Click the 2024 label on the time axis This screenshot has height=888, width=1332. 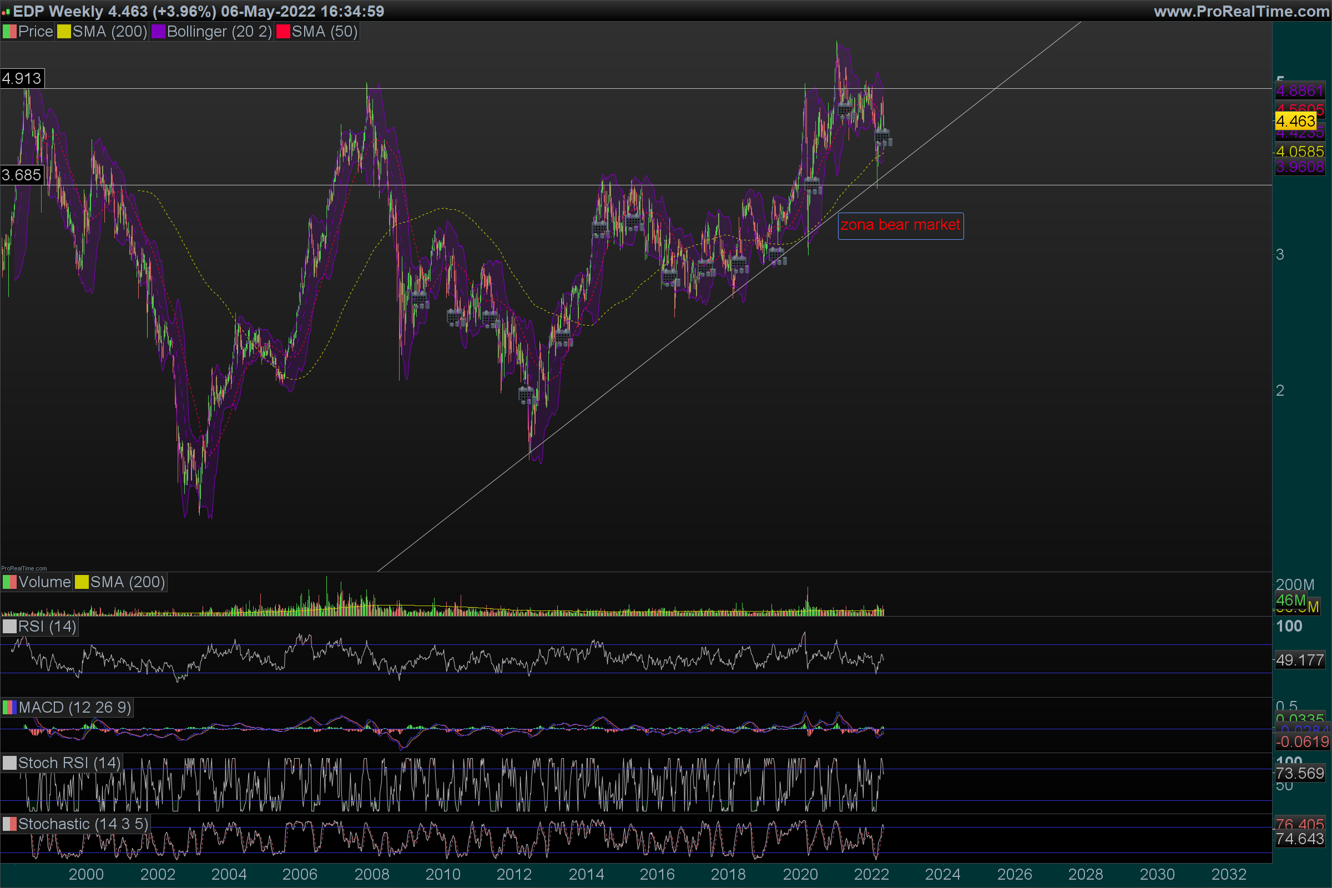(942, 874)
